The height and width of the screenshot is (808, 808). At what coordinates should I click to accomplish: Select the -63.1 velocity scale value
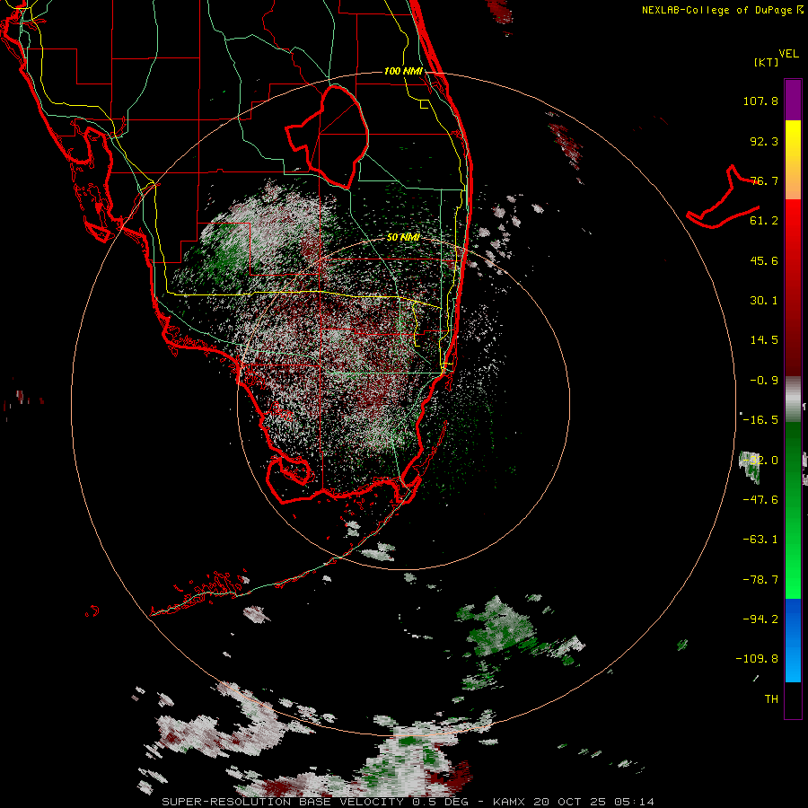(760, 540)
